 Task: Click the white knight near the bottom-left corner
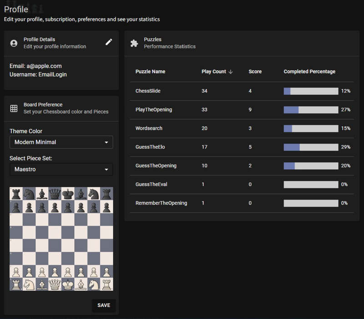[29, 284]
